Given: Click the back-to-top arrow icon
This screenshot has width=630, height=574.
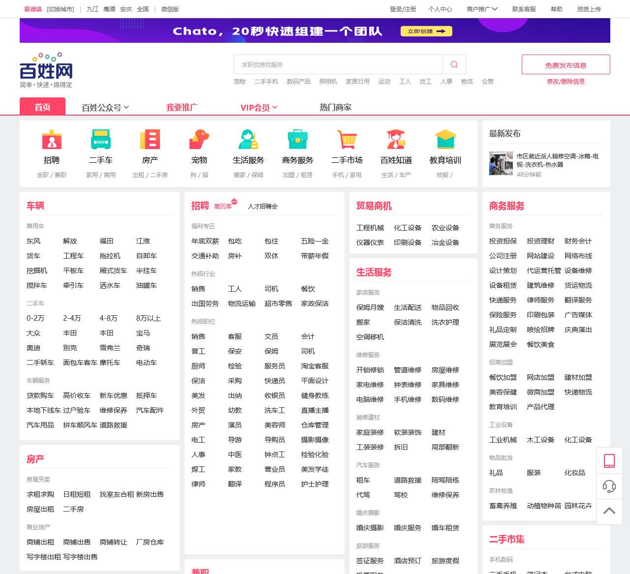Looking at the screenshot, I should tap(609, 512).
